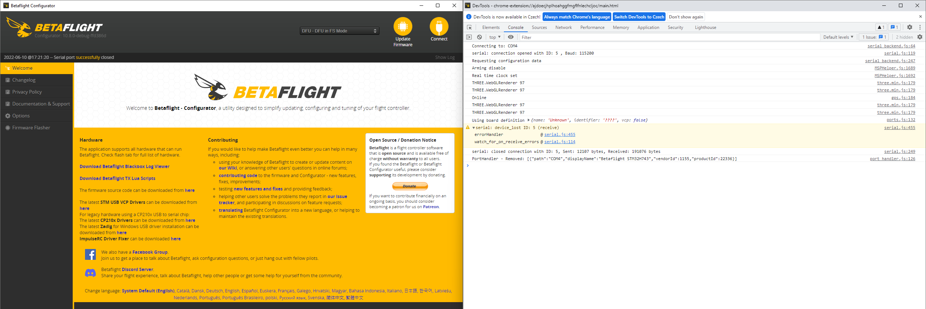This screenshot has width=926, height=309.
Task: Open the Facebook logo icon
Action: (90, 254)
